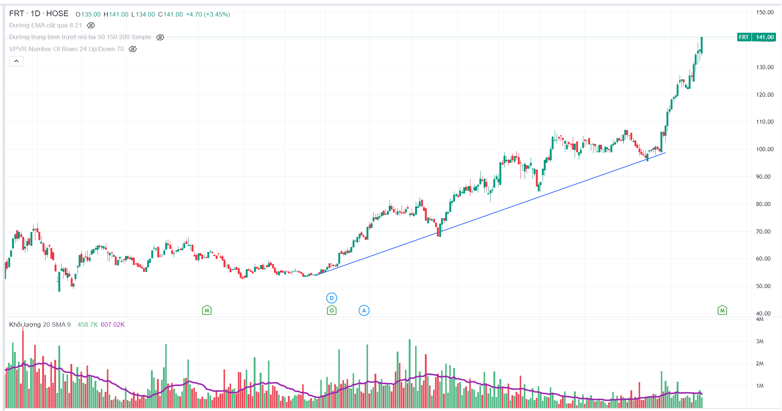Click the HOSE exchange label

pyautogui.click(x=57, y=14)
